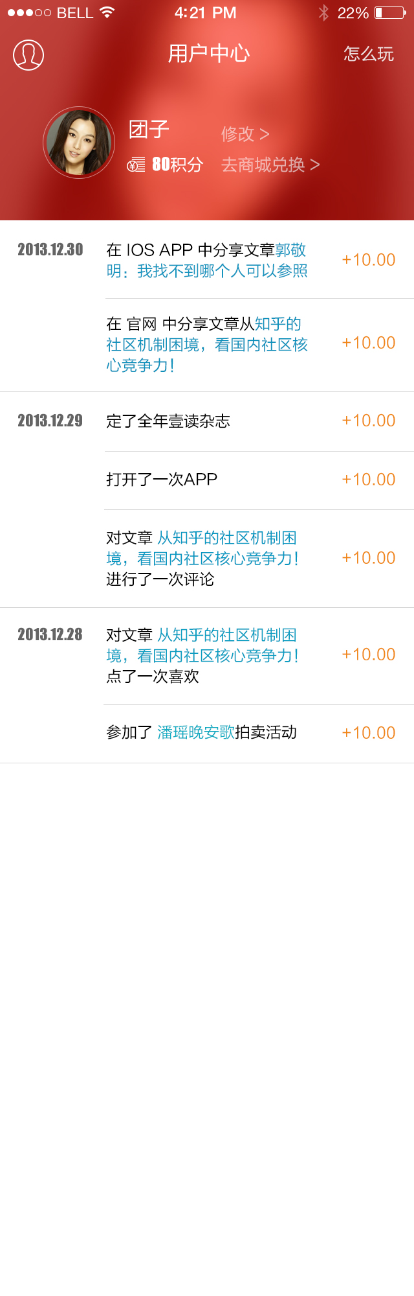This screenshot has width=414, height=1296.
Task: Tap the Bluetooth status icon
Action: click(323, 13)
